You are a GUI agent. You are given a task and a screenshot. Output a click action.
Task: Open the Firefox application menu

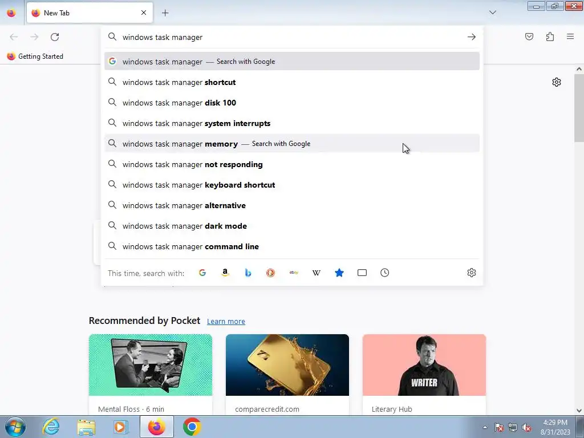point(570,36)
